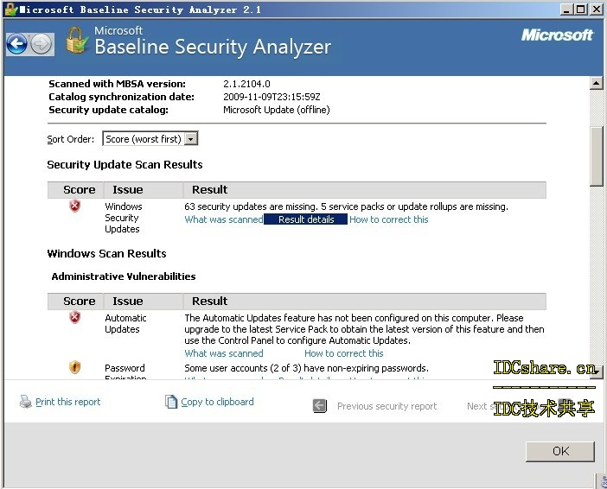607x489 pixels.
Task: Click the Previous security report arrow icon
Action: click(320, 406)
